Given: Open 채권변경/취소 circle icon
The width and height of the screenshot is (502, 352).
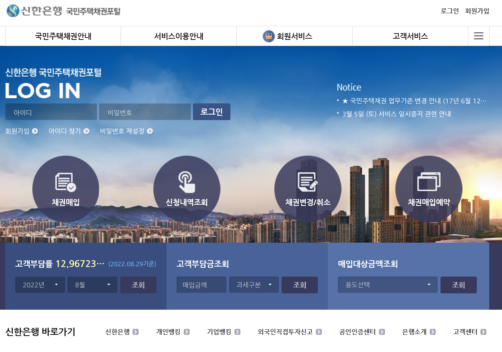Looking at the screenshot, I should [308, 189].
